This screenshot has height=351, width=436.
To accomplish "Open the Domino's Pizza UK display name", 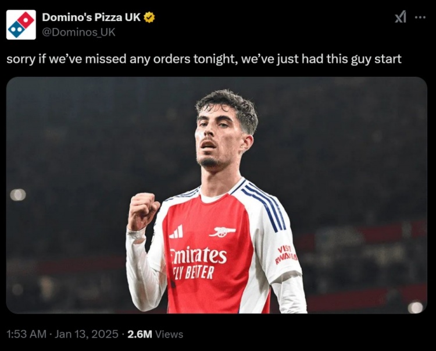I will click(91, 17).
